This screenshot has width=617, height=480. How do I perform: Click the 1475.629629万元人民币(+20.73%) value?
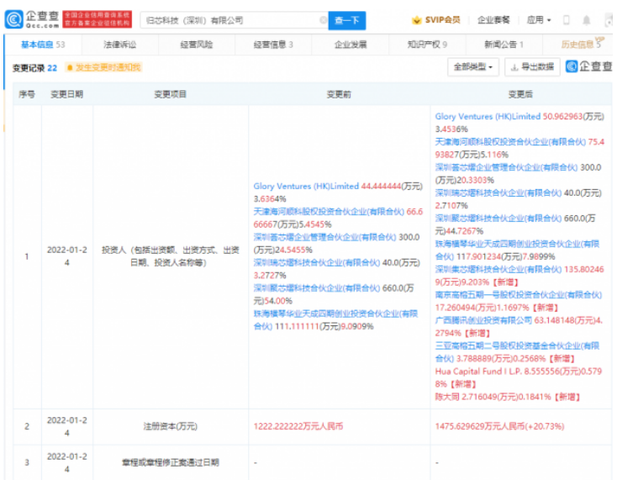[x=500, y=426]
